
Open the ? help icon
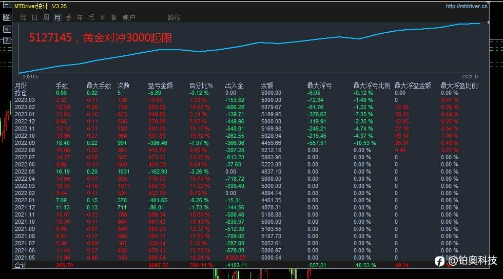[7, 40]
